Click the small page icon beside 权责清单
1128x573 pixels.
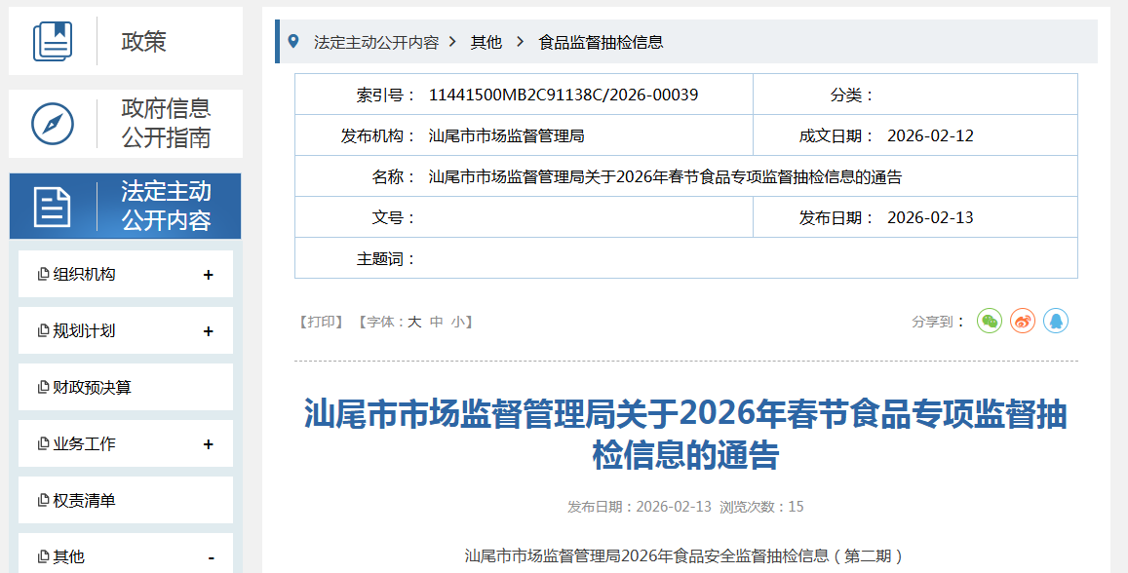coord(43,500)
